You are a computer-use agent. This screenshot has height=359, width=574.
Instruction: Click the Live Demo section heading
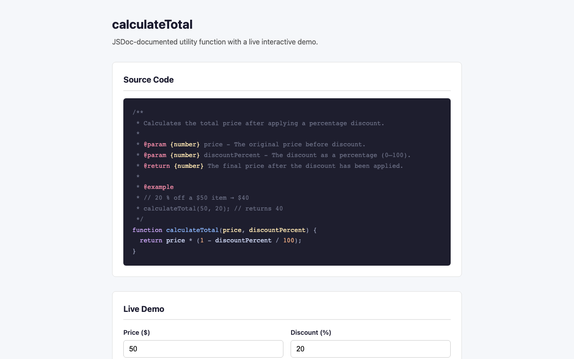pyautogui.click(x=144, y=309)
